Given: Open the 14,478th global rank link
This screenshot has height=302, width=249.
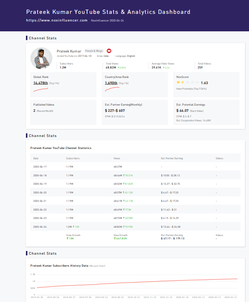Looking at the screenshot, I should pyautogui.click(x=41, y=83).
